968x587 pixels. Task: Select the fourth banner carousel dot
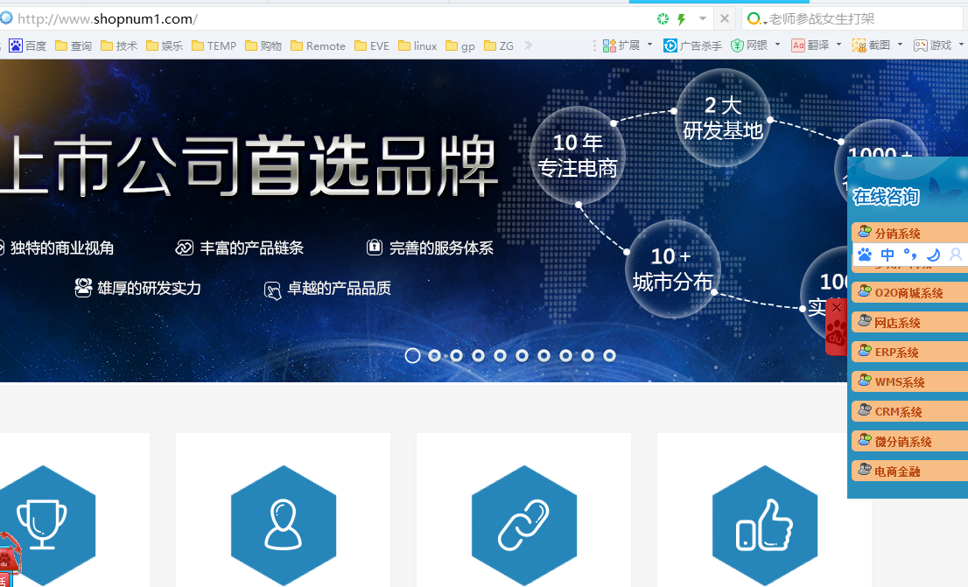pos(479,355)
